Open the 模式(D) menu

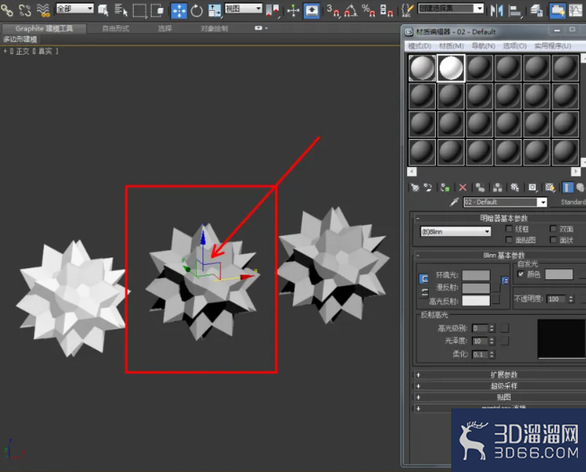click(x=420, y=46)
